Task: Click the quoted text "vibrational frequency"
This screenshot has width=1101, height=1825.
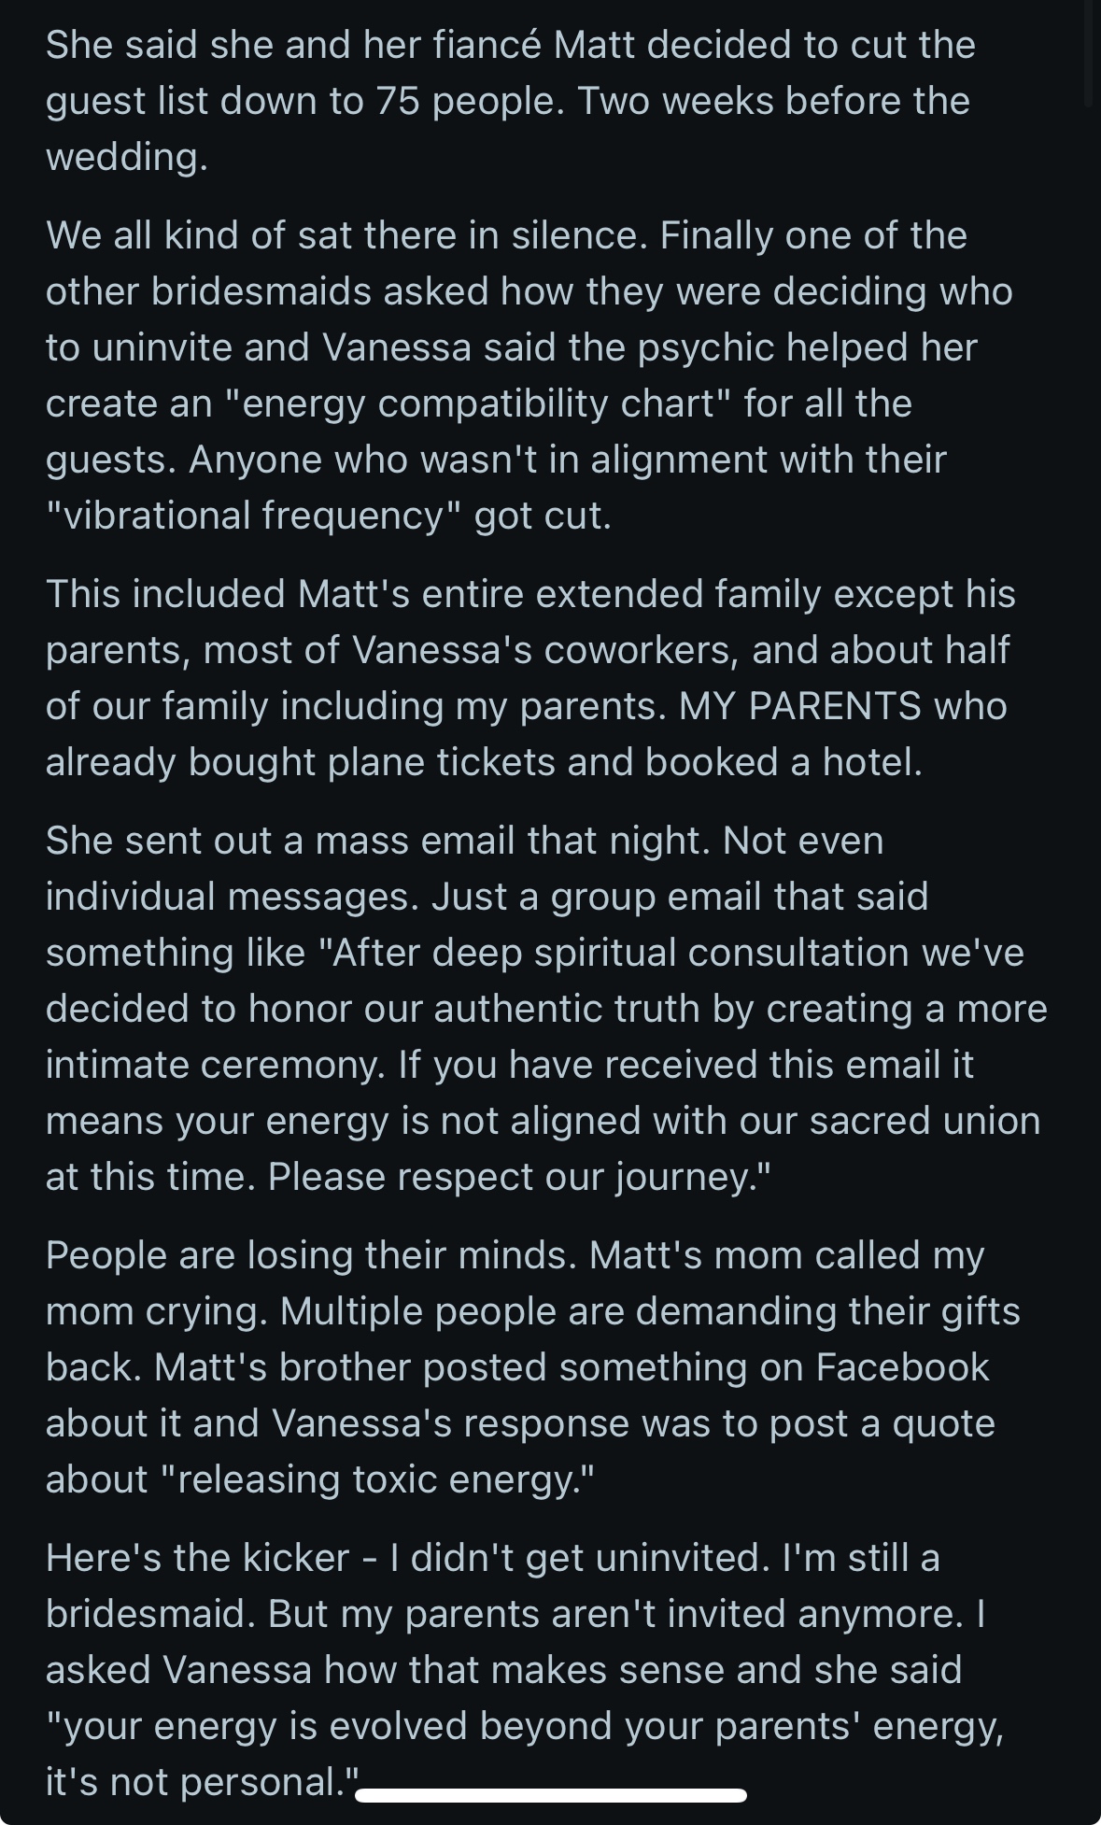Action: pos(254,516)
